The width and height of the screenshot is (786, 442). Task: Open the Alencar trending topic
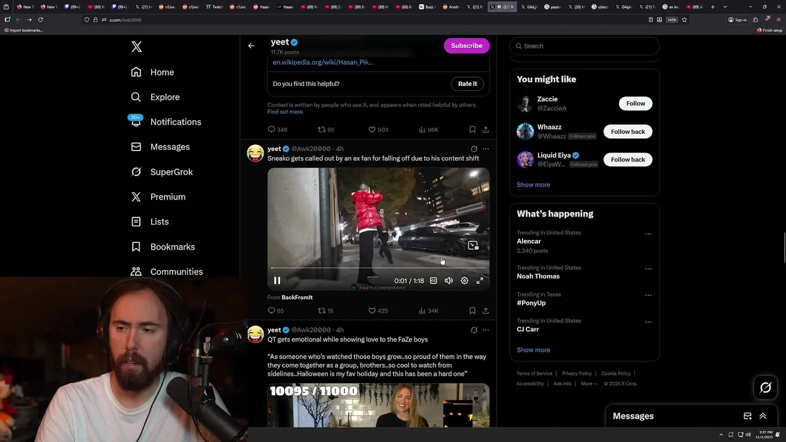529,241
